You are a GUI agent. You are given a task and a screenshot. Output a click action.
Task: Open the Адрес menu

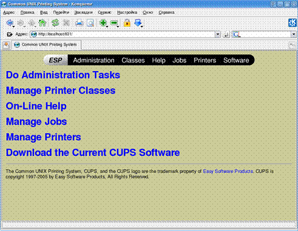click(9, 13)
